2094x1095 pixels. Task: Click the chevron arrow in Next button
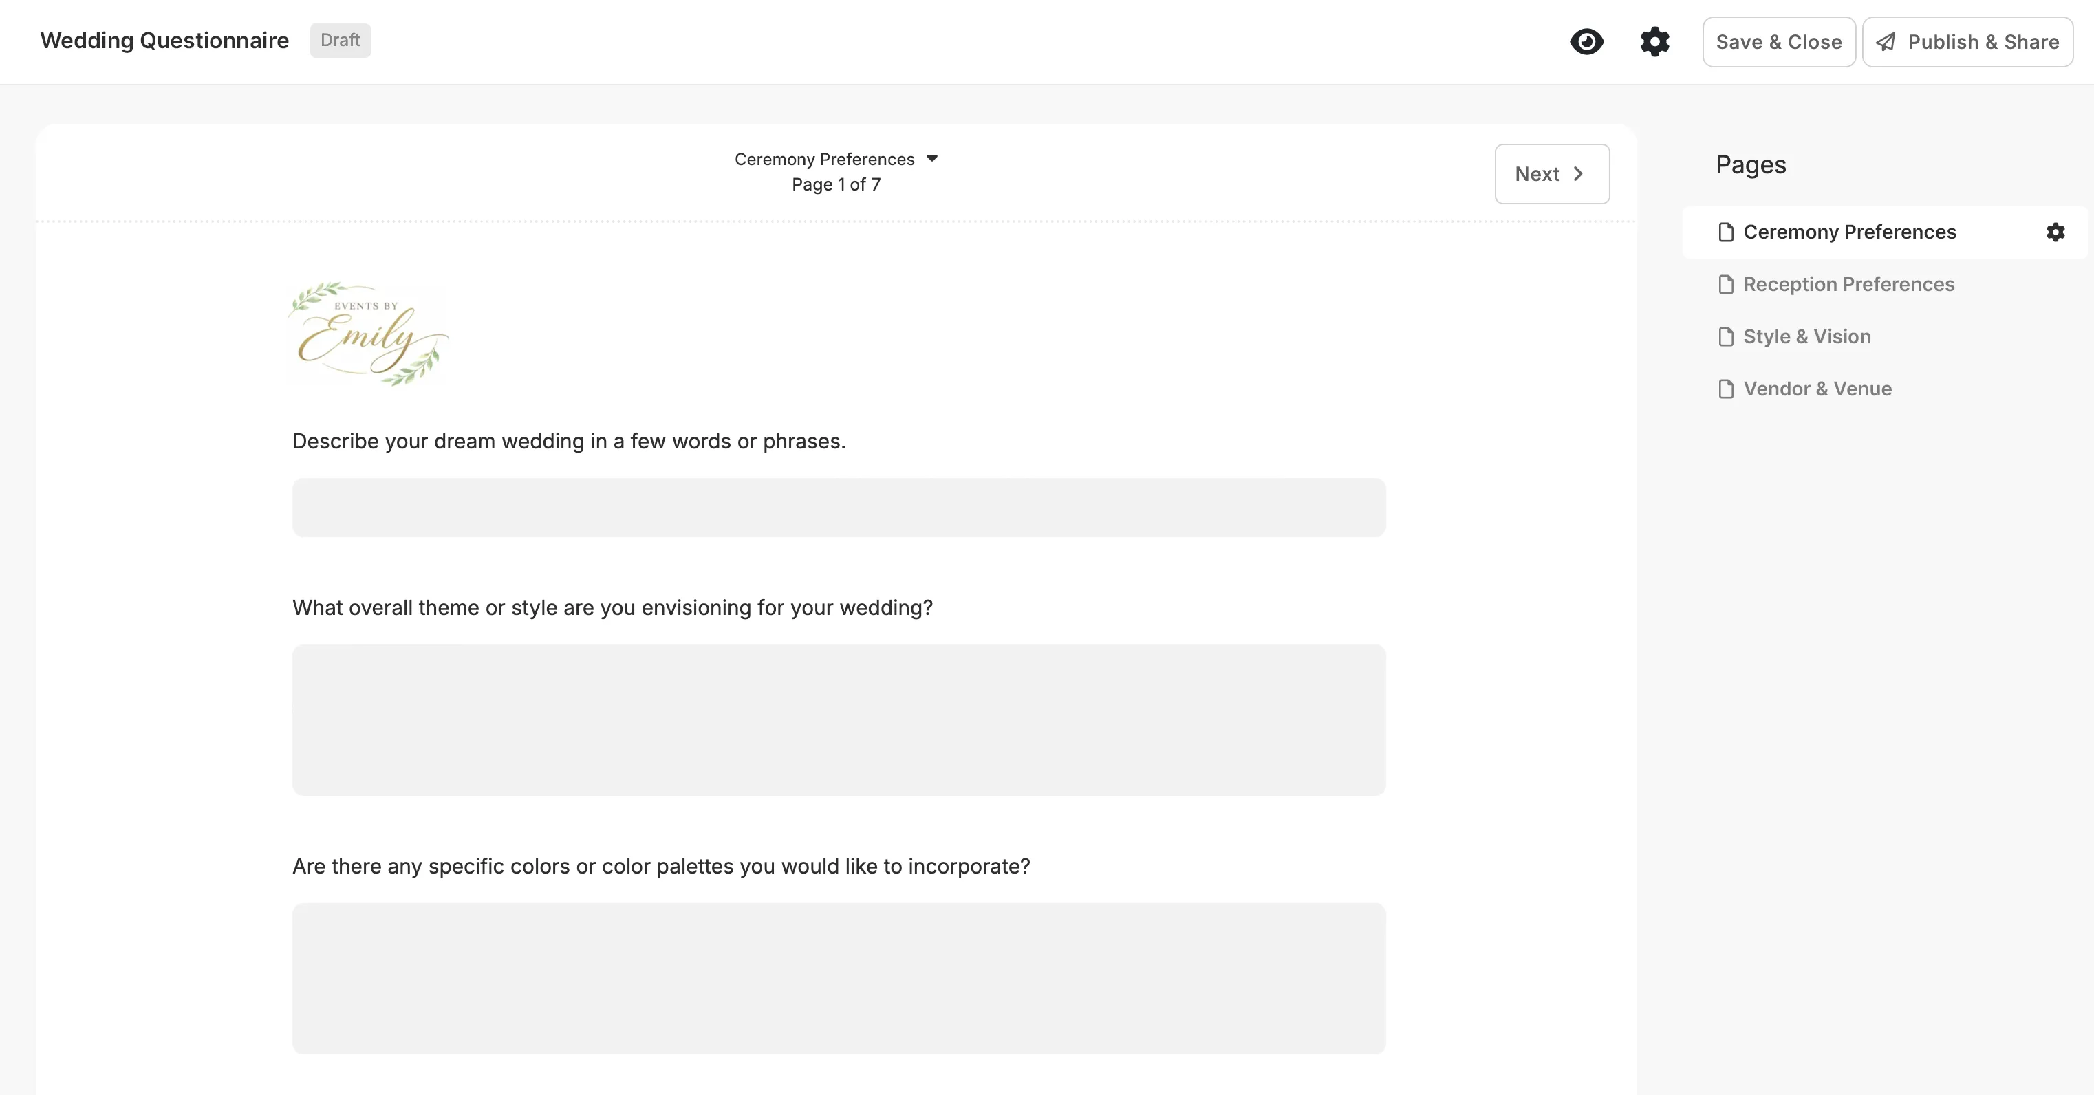1578,174
